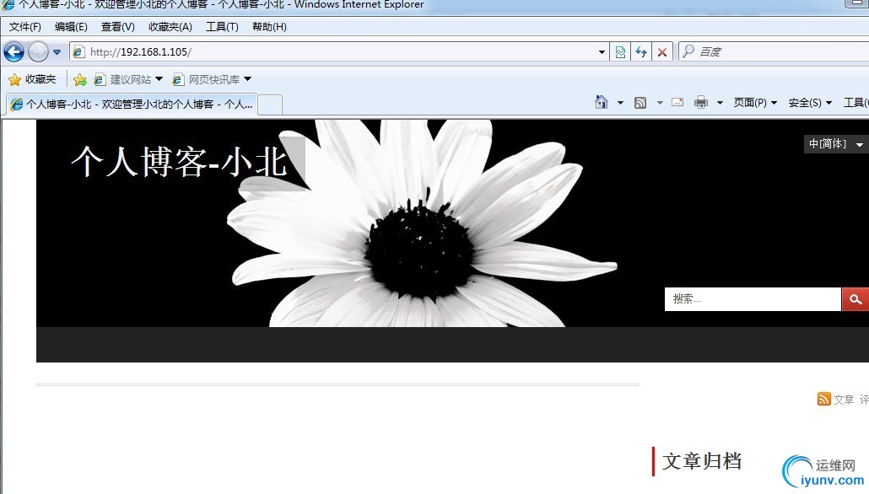Select the 个人博客-小北 browser tab
Viewport: 869px width, 494px height.
pos(132,105)
